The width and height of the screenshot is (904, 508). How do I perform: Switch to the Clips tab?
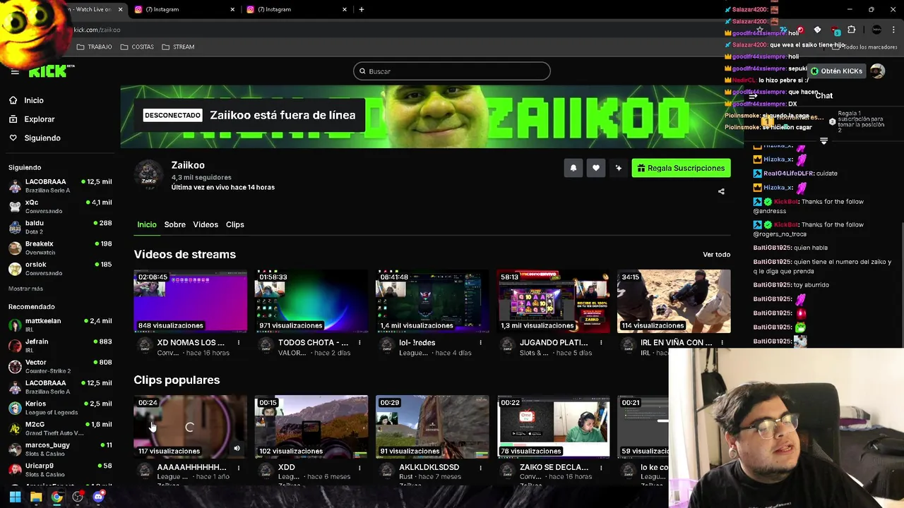235,224
